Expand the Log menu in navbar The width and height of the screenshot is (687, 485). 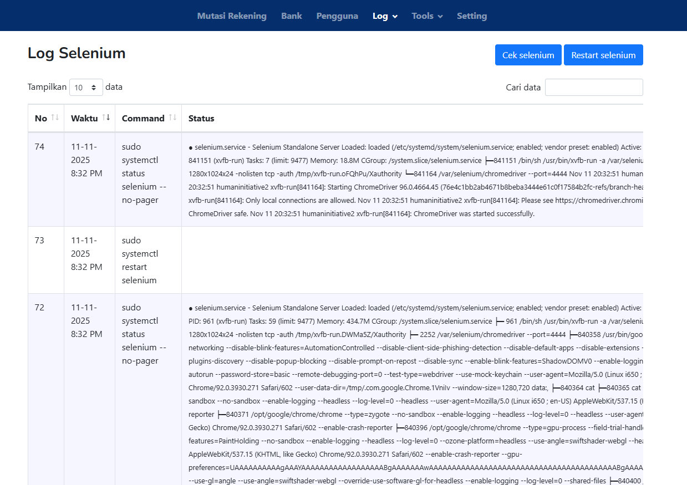[385, 16]
